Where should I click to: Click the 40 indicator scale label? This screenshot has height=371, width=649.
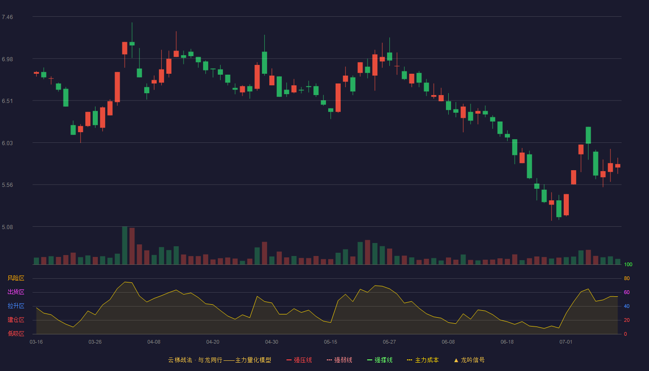point(627,306)
